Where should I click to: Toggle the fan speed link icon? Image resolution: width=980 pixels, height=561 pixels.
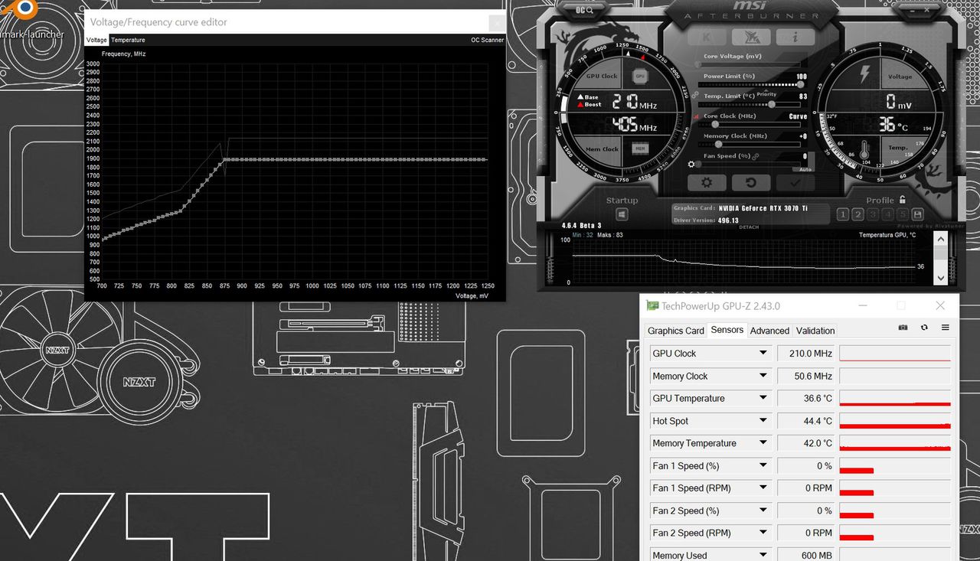tap(755, 157)
